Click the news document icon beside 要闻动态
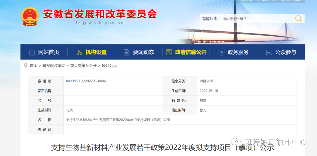The image size is (317, 156). (127, 52)
